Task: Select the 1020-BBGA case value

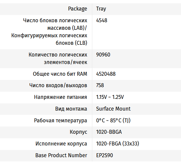Action: click(109, 132)
